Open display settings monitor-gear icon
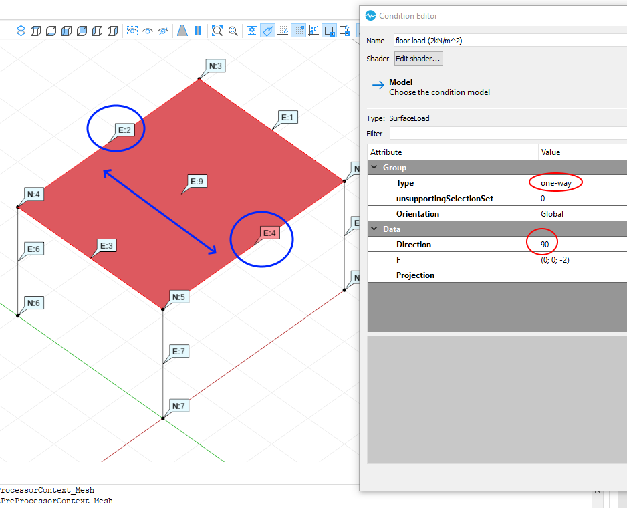 click(x=252, y=31)
